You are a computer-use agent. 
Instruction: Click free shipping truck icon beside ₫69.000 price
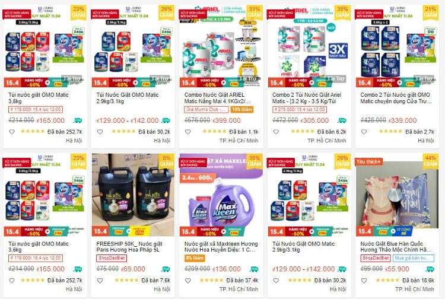166,269
